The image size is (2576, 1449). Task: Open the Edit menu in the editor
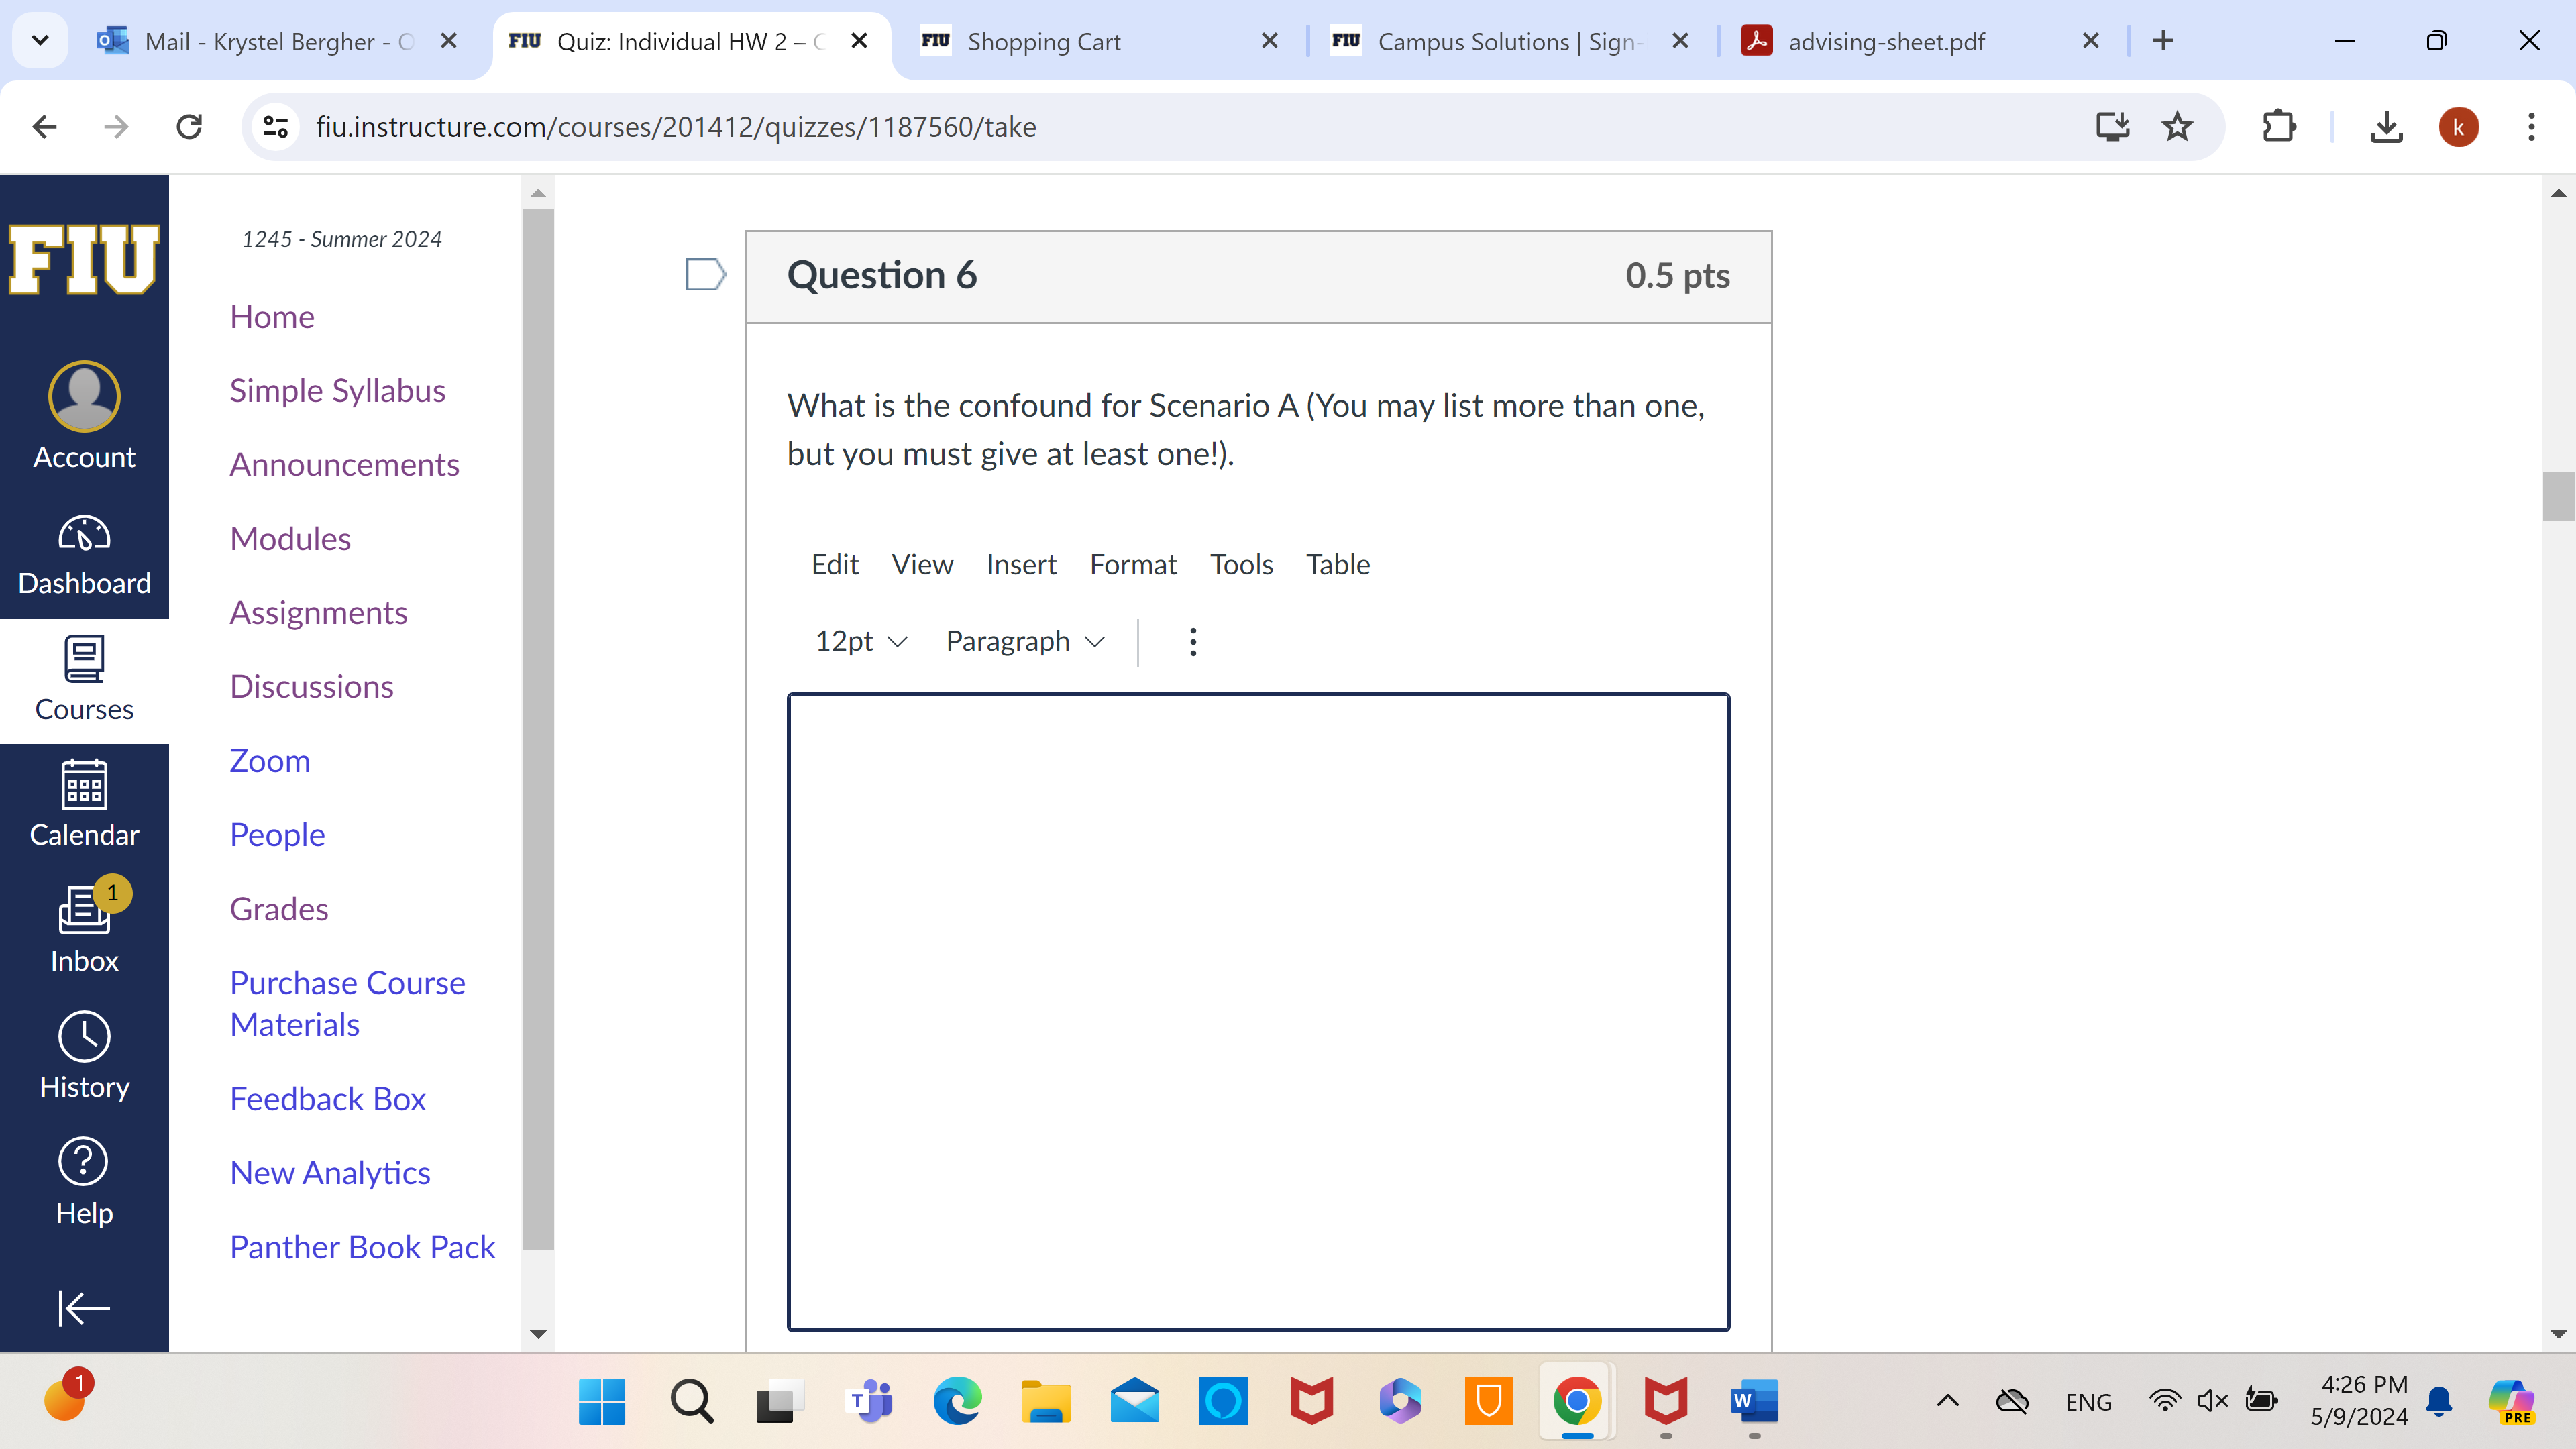pos(835,565)
